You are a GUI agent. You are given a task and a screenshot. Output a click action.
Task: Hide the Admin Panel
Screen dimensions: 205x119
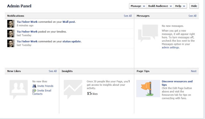[194, 6]
